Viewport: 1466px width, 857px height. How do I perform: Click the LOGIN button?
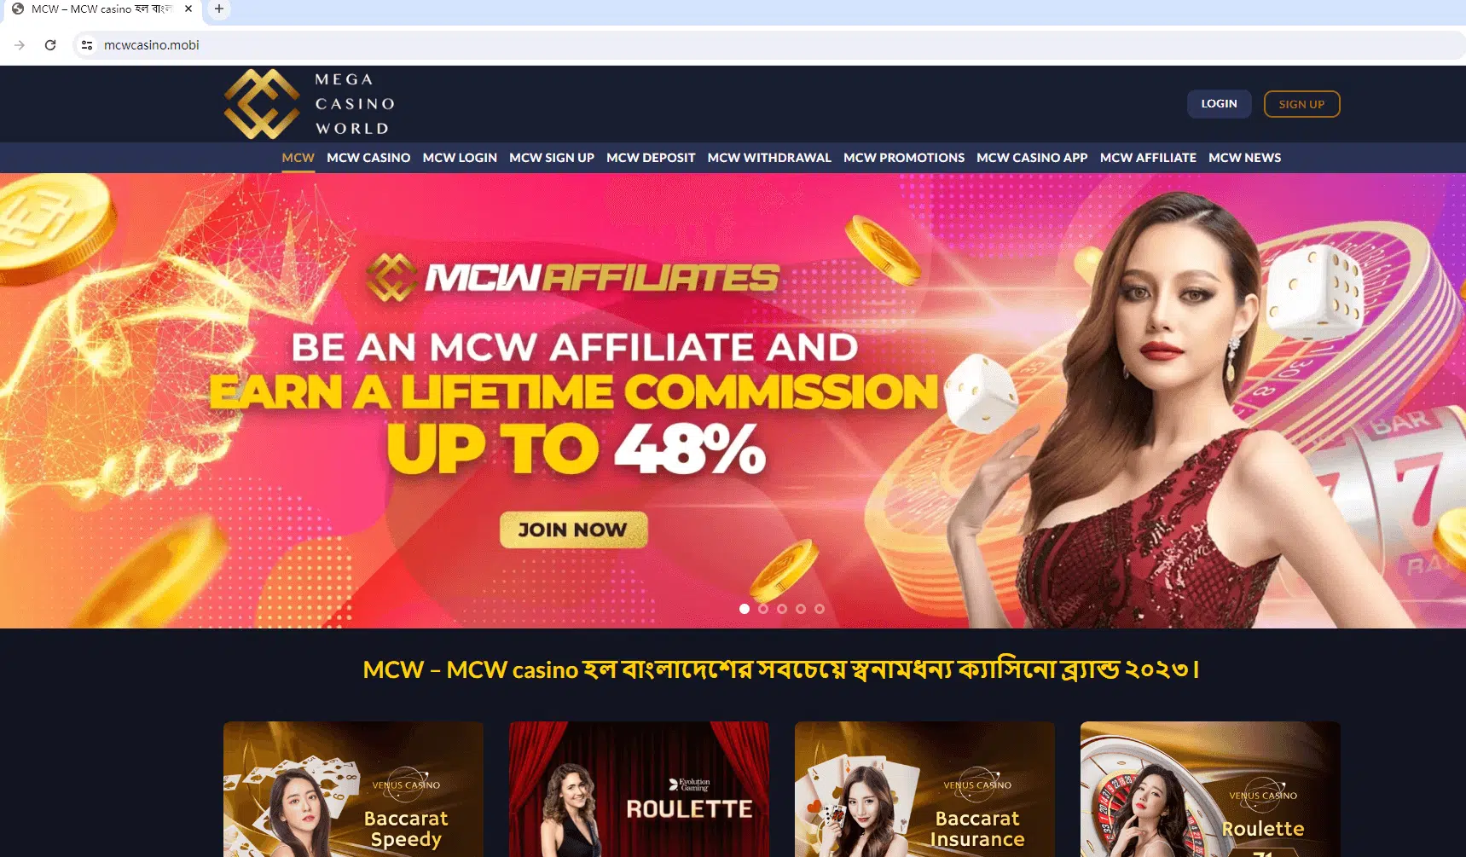point(1219,104)
